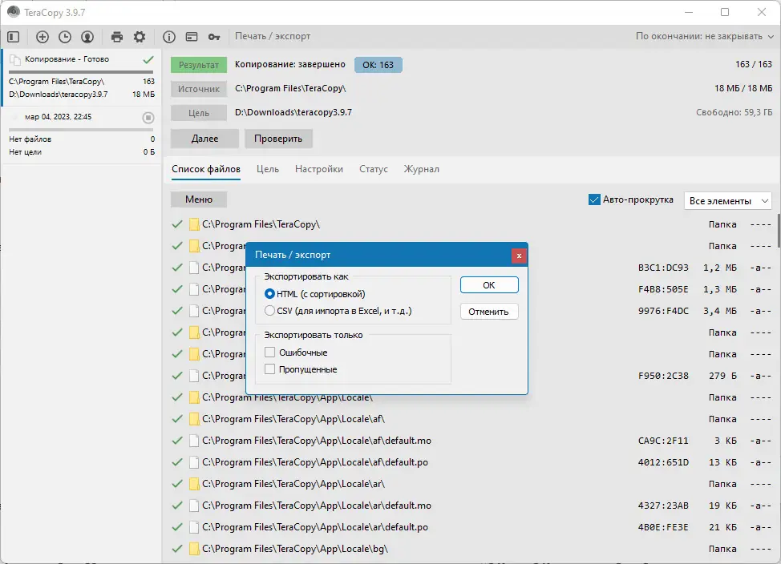Click Отменить in export dialog
Image resolution: width=781 pixels, height=564 pixels.
489,312
